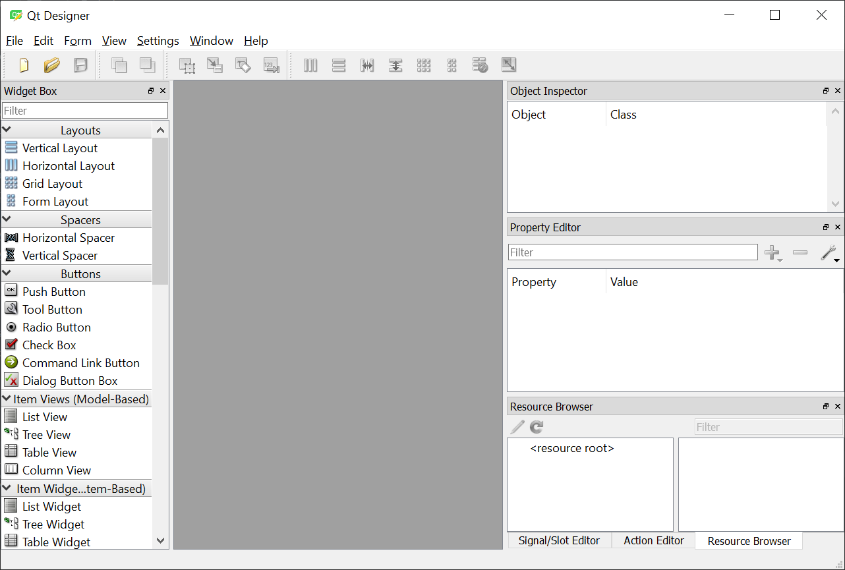The height and width of the screenshot is (570, 845).
Task: Click the remove dynamic property minus icon
Action: click(x=800, y=252)
